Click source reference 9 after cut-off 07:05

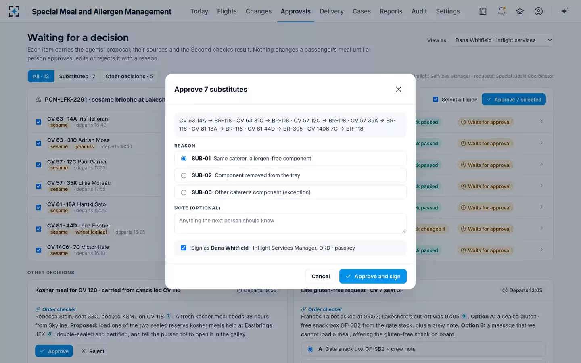464,316
